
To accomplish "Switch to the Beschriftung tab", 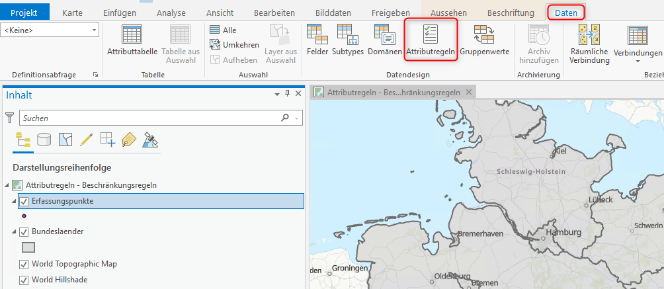I will [511, 13].
